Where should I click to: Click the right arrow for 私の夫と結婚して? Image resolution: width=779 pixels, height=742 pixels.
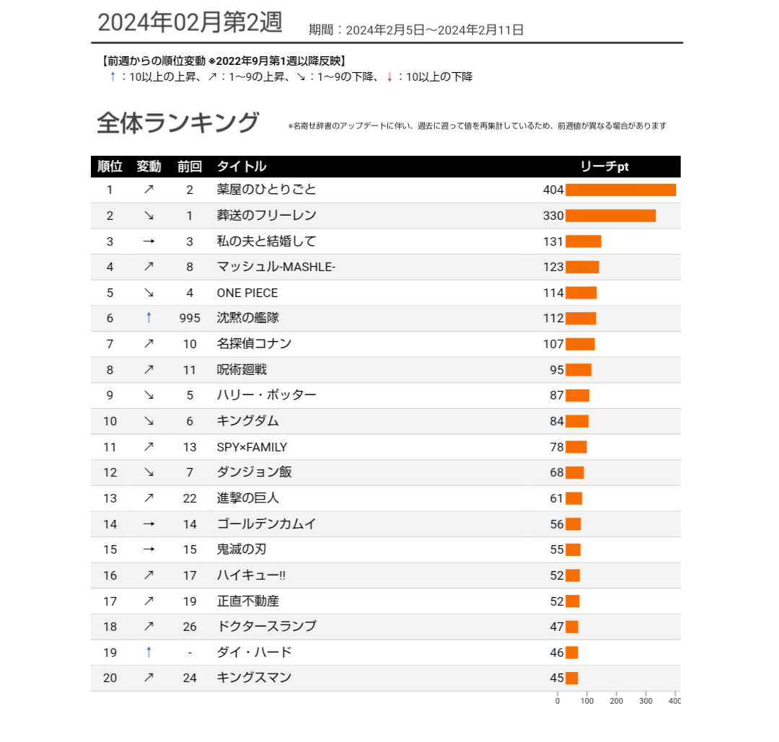point(149,242)
